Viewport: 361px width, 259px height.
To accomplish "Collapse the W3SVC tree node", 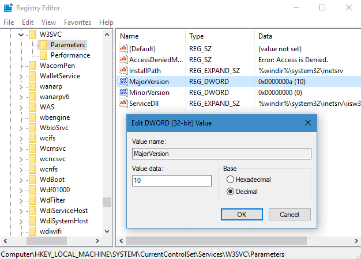I will [x=22, y=35].
